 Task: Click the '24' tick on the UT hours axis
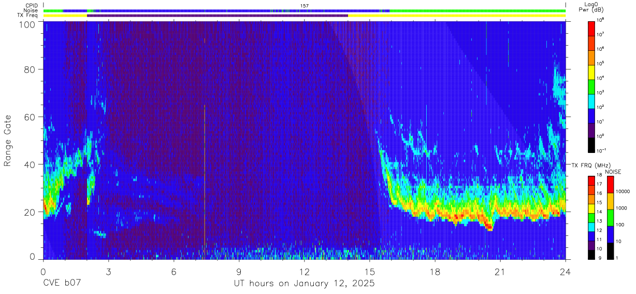(566, 272)
